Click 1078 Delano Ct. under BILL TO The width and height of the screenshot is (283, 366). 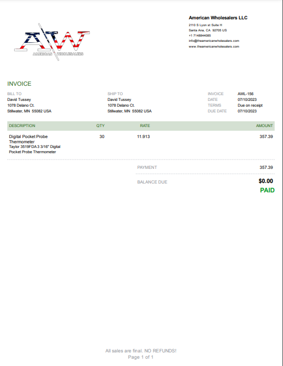click(x=21, y=105)
